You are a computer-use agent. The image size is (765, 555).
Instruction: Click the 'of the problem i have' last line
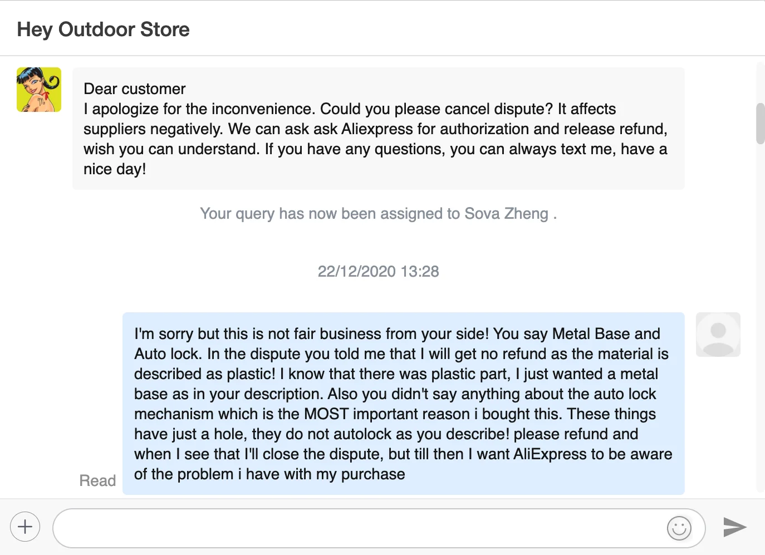(269, 474)
